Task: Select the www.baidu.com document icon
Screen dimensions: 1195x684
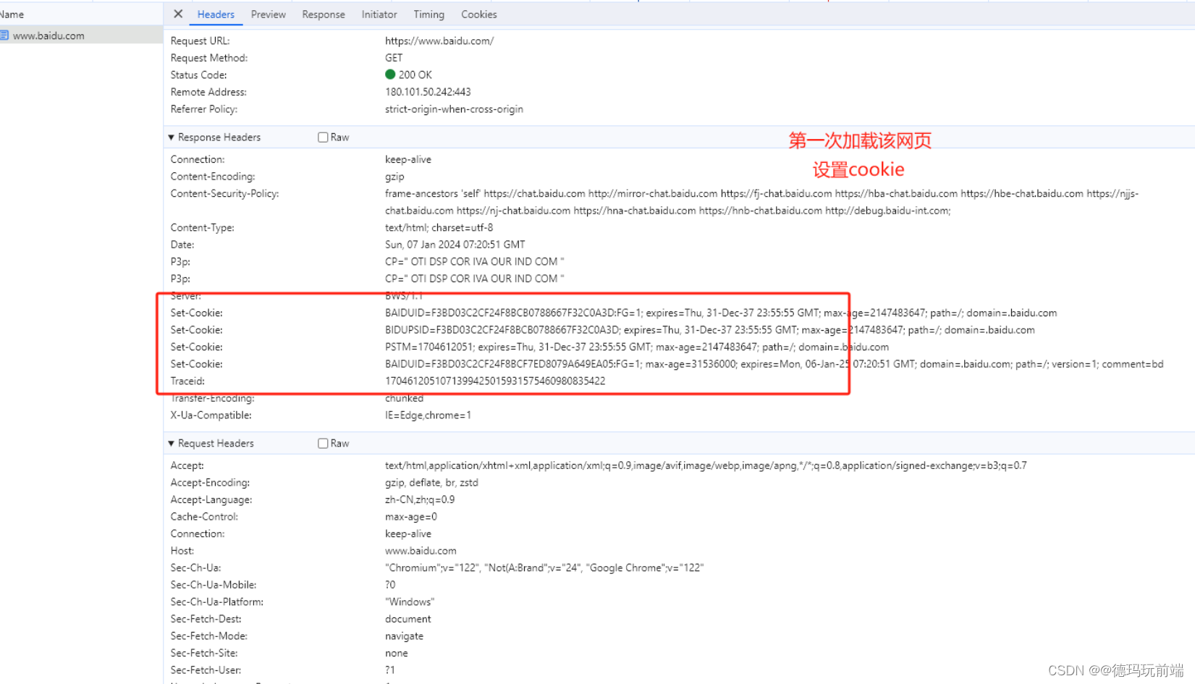Action: [x=4, y=35]
